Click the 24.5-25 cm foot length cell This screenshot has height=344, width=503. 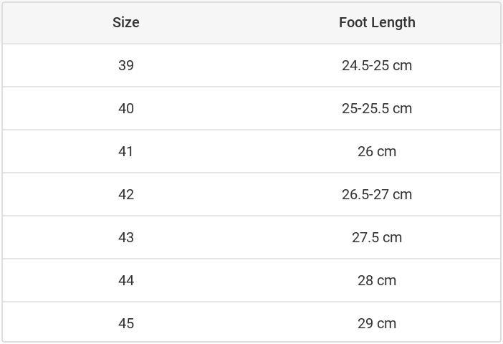pos(377,65)
